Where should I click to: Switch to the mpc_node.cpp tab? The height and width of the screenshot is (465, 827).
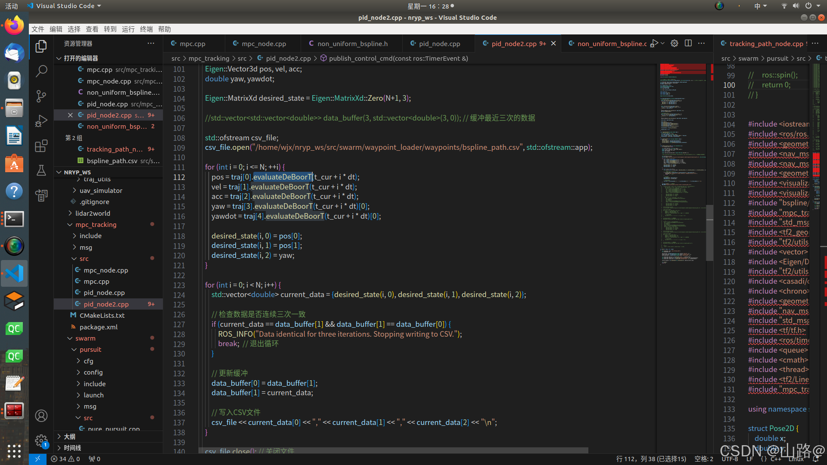(263, 44)
